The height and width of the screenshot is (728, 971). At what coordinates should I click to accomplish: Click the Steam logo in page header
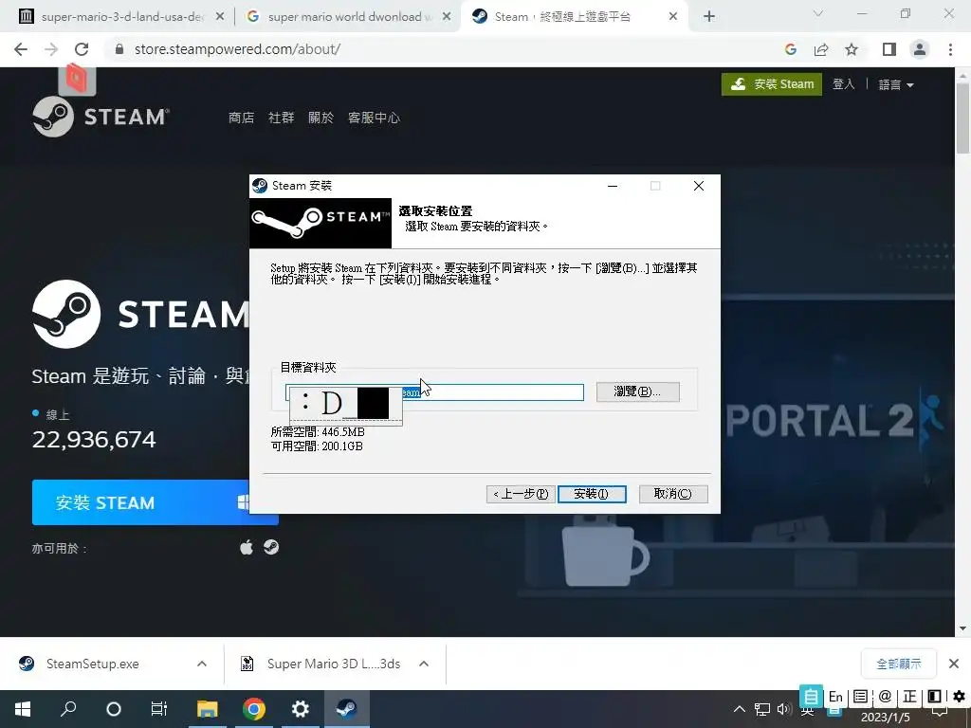click(x=101, y=117)
